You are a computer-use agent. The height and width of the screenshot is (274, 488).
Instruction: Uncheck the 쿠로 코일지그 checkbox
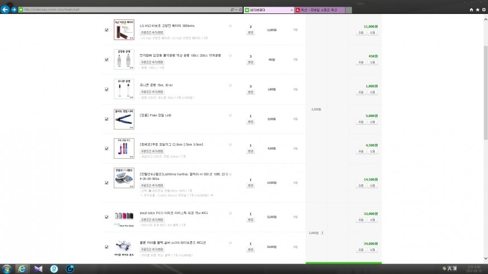[107, 149]
